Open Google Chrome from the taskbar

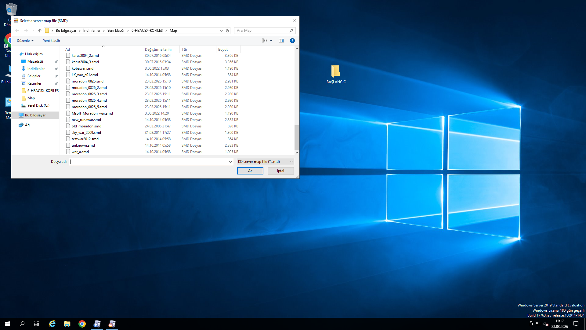pos(82,324)
